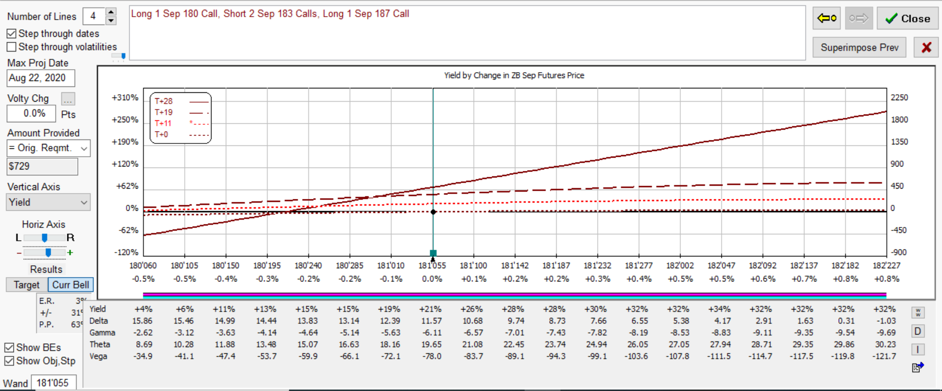942x391 pixels.
Task: Click the Gamma value -6.11
Action: pyautogui.click(x=432, y=333)
